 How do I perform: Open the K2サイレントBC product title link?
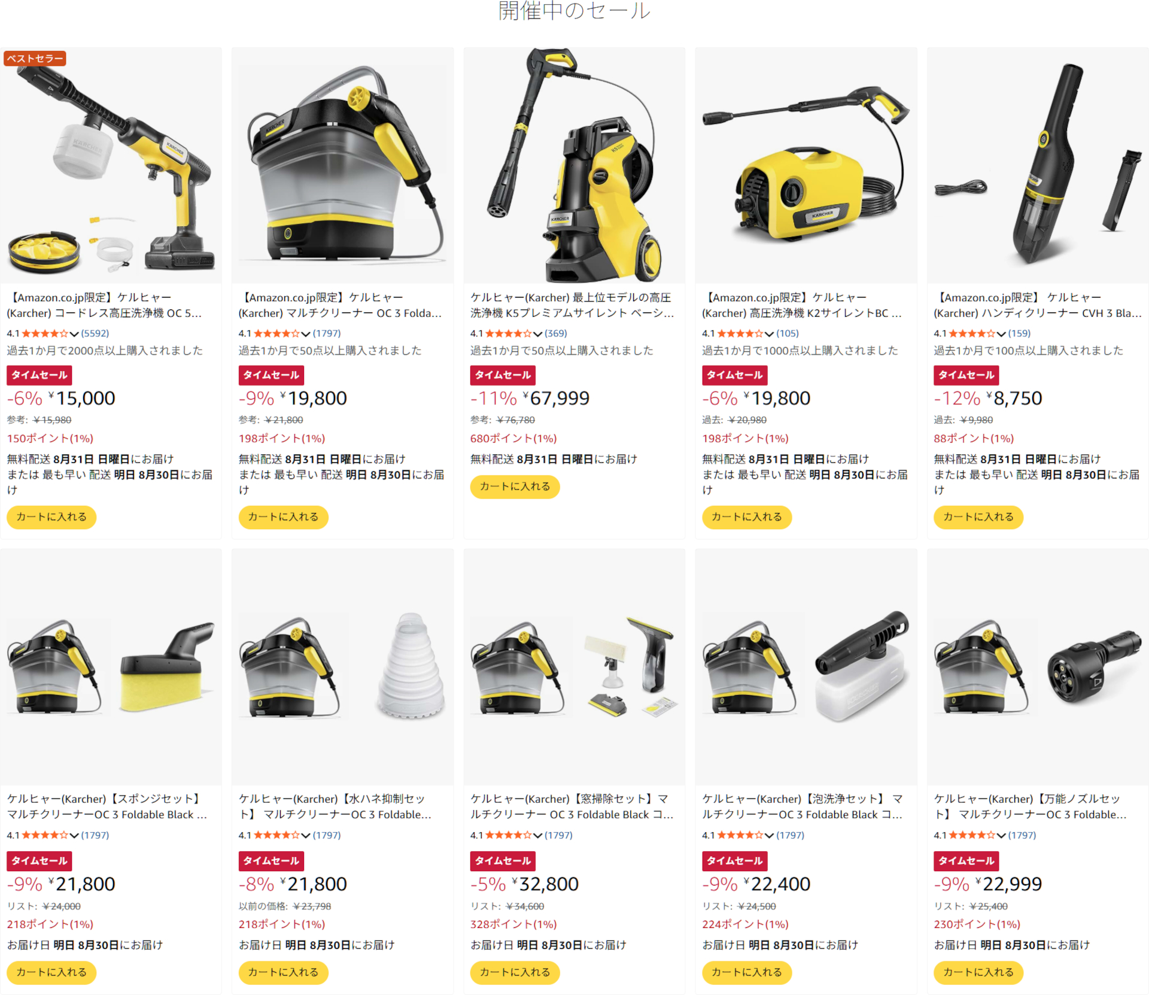pos(802,305)
